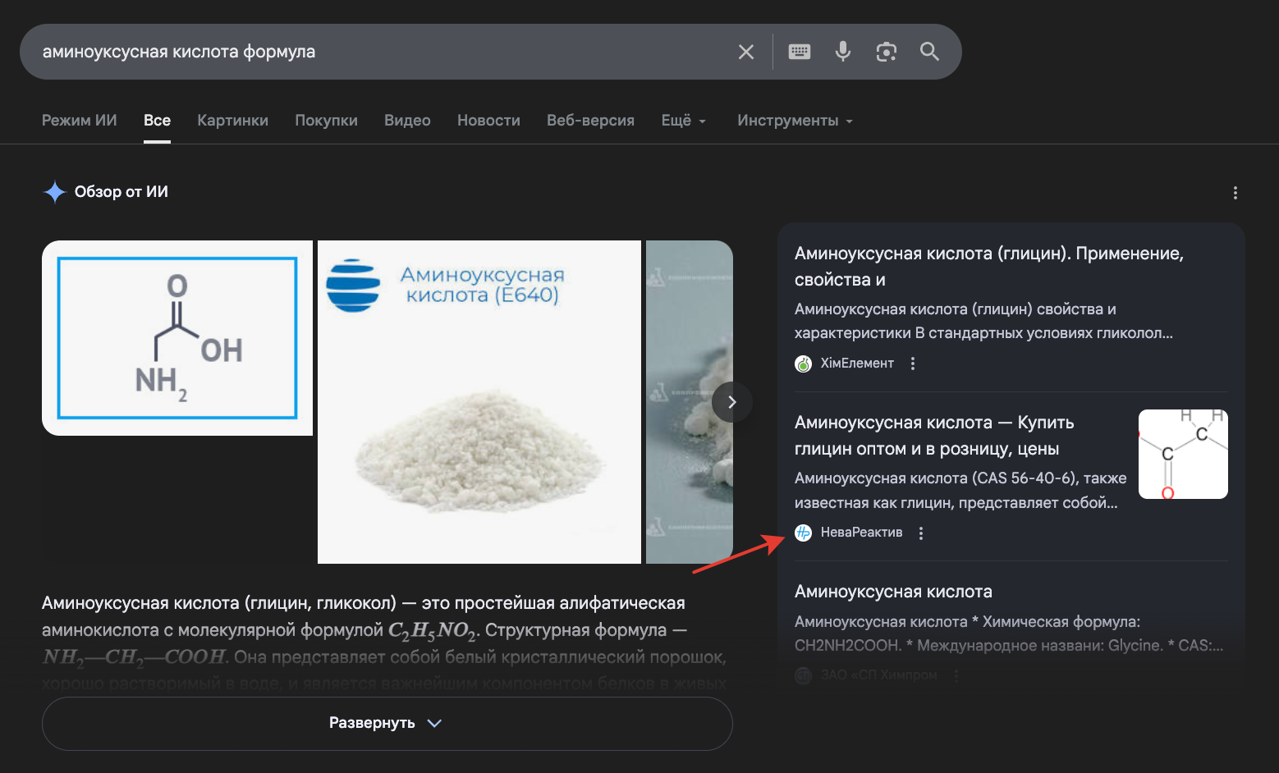This screenshot has height=773, width=1279.
Task: Open three-dot menu next to НеваРеактив source
Action: (921, 533)
